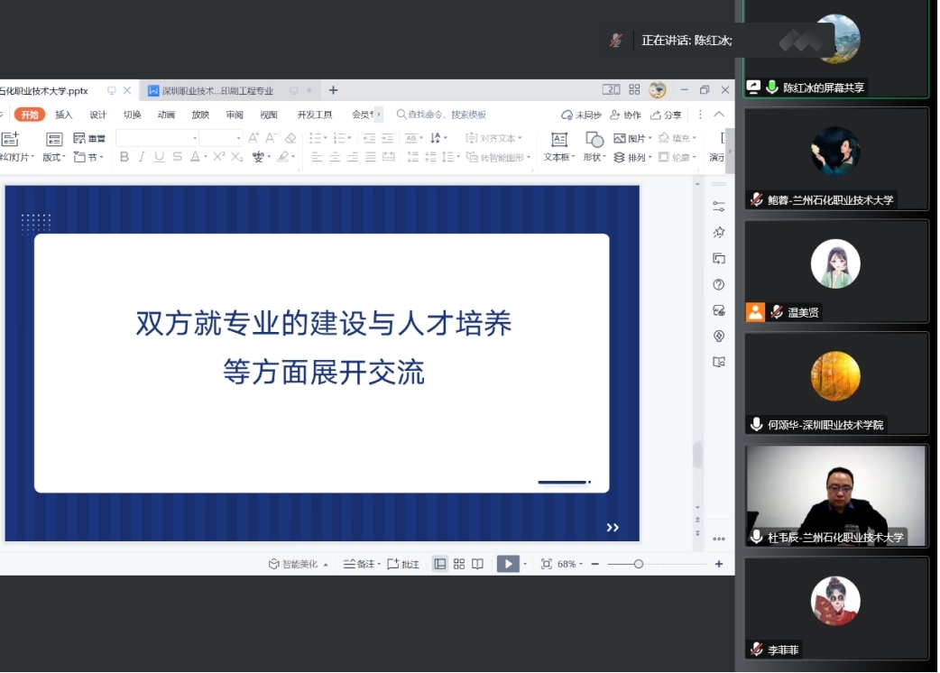Open the font name dropdown box
This screenshot has width=940, height=673.
click(157, 138)
